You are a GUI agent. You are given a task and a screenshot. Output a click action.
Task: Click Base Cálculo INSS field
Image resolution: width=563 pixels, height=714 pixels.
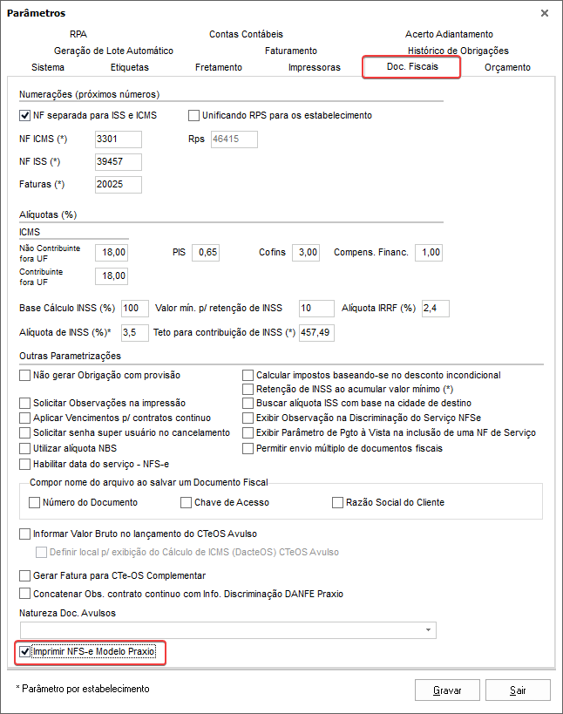pos(135,309)
